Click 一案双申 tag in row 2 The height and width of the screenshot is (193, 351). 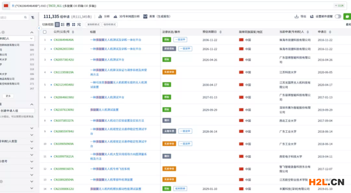click(x=185, y=49)
